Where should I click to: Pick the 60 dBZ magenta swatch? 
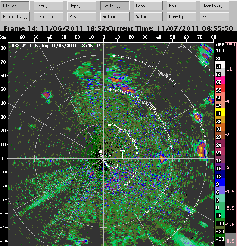pyautogui.click(x=220, y=80)
